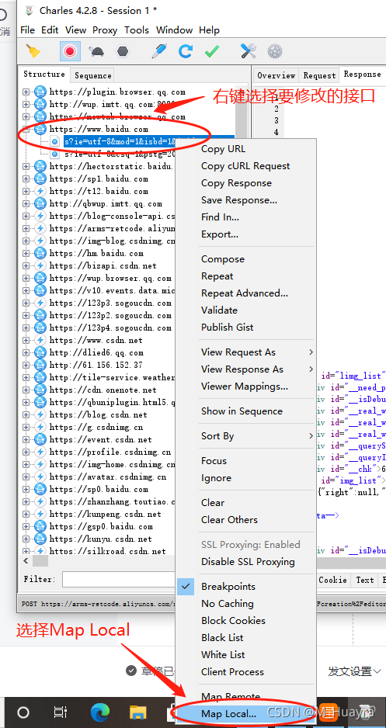Screen dimensions: 386x728
Task: Choose Repeat Advanced... entry
Action: pyautogui.click(x=245, y=293)
